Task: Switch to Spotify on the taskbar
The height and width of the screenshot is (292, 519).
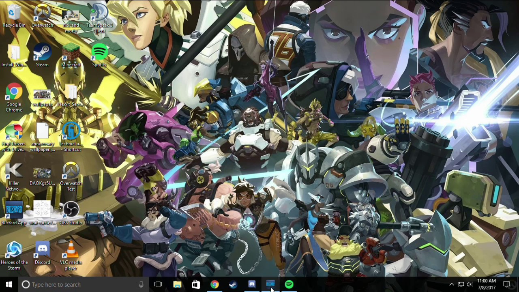Action: click(x=289, y=284)
